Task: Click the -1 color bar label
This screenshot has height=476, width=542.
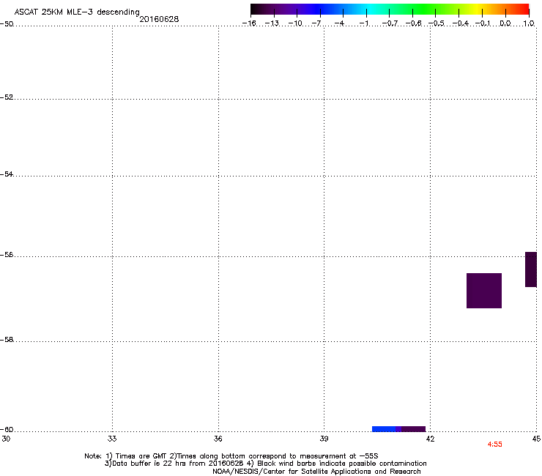Action: click(363, 23)
